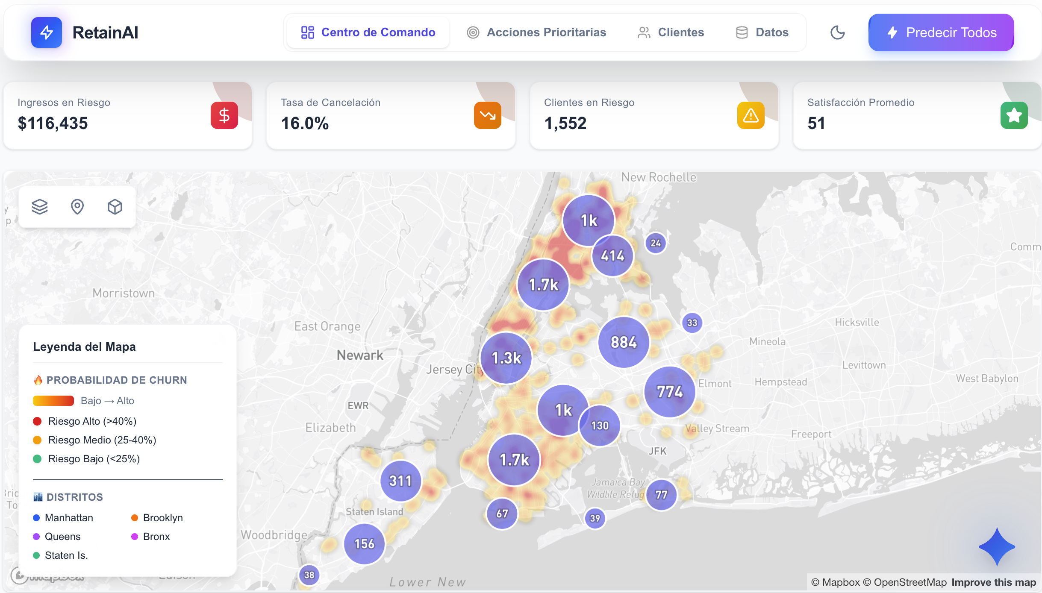Open the blue sparkle assistant button

[x=996, y=546]
